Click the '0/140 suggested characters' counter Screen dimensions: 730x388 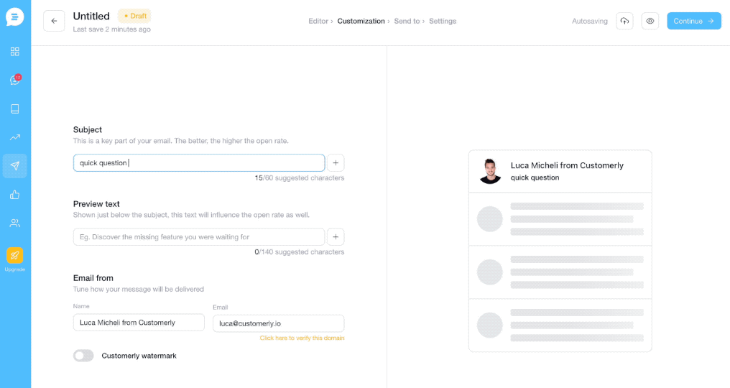tap(300, 252)
